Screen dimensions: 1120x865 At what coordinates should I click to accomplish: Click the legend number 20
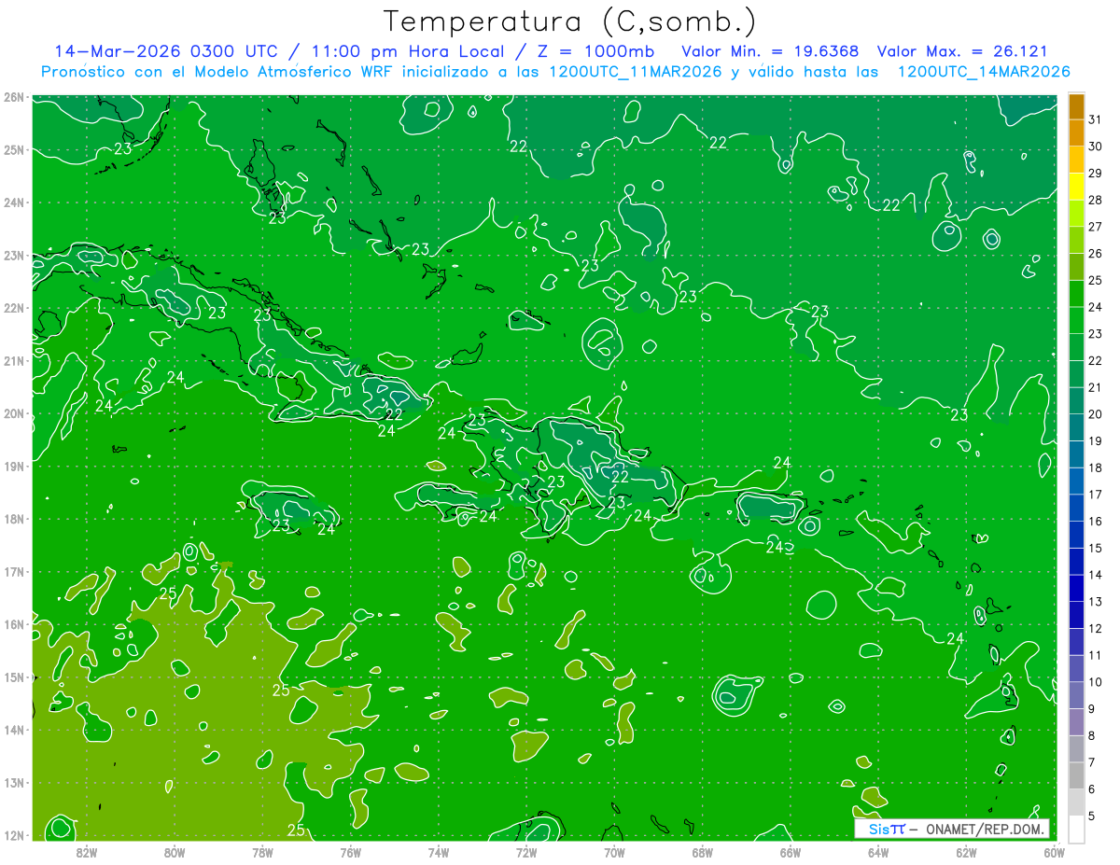click(1096, 414)
